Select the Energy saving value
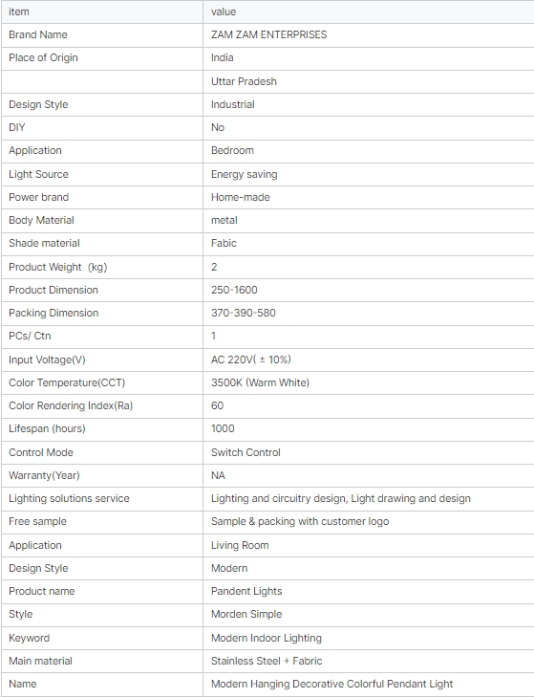534x698 pixels. (245, 174)
